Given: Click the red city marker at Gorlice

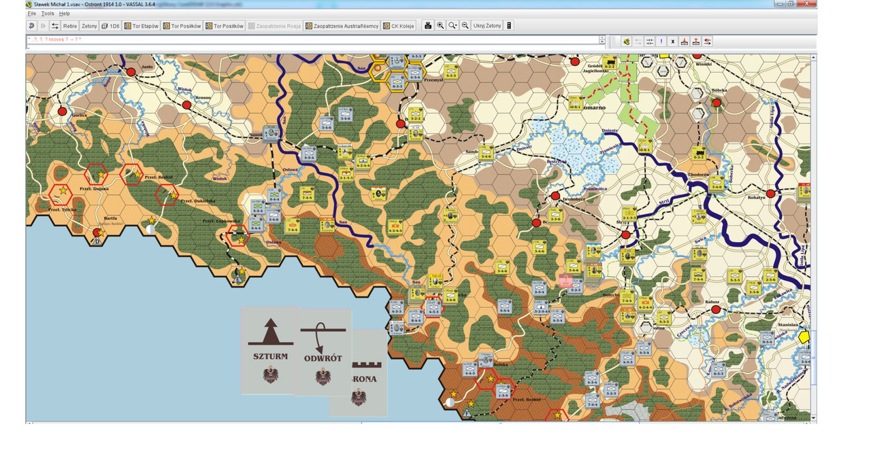Looking at the screenshot, I should pyautogui.click(x=62, y=111).
